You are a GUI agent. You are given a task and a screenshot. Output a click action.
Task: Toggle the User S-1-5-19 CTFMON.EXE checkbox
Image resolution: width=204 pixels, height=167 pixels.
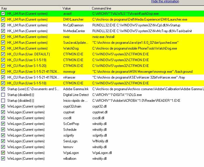coord(3,60)
